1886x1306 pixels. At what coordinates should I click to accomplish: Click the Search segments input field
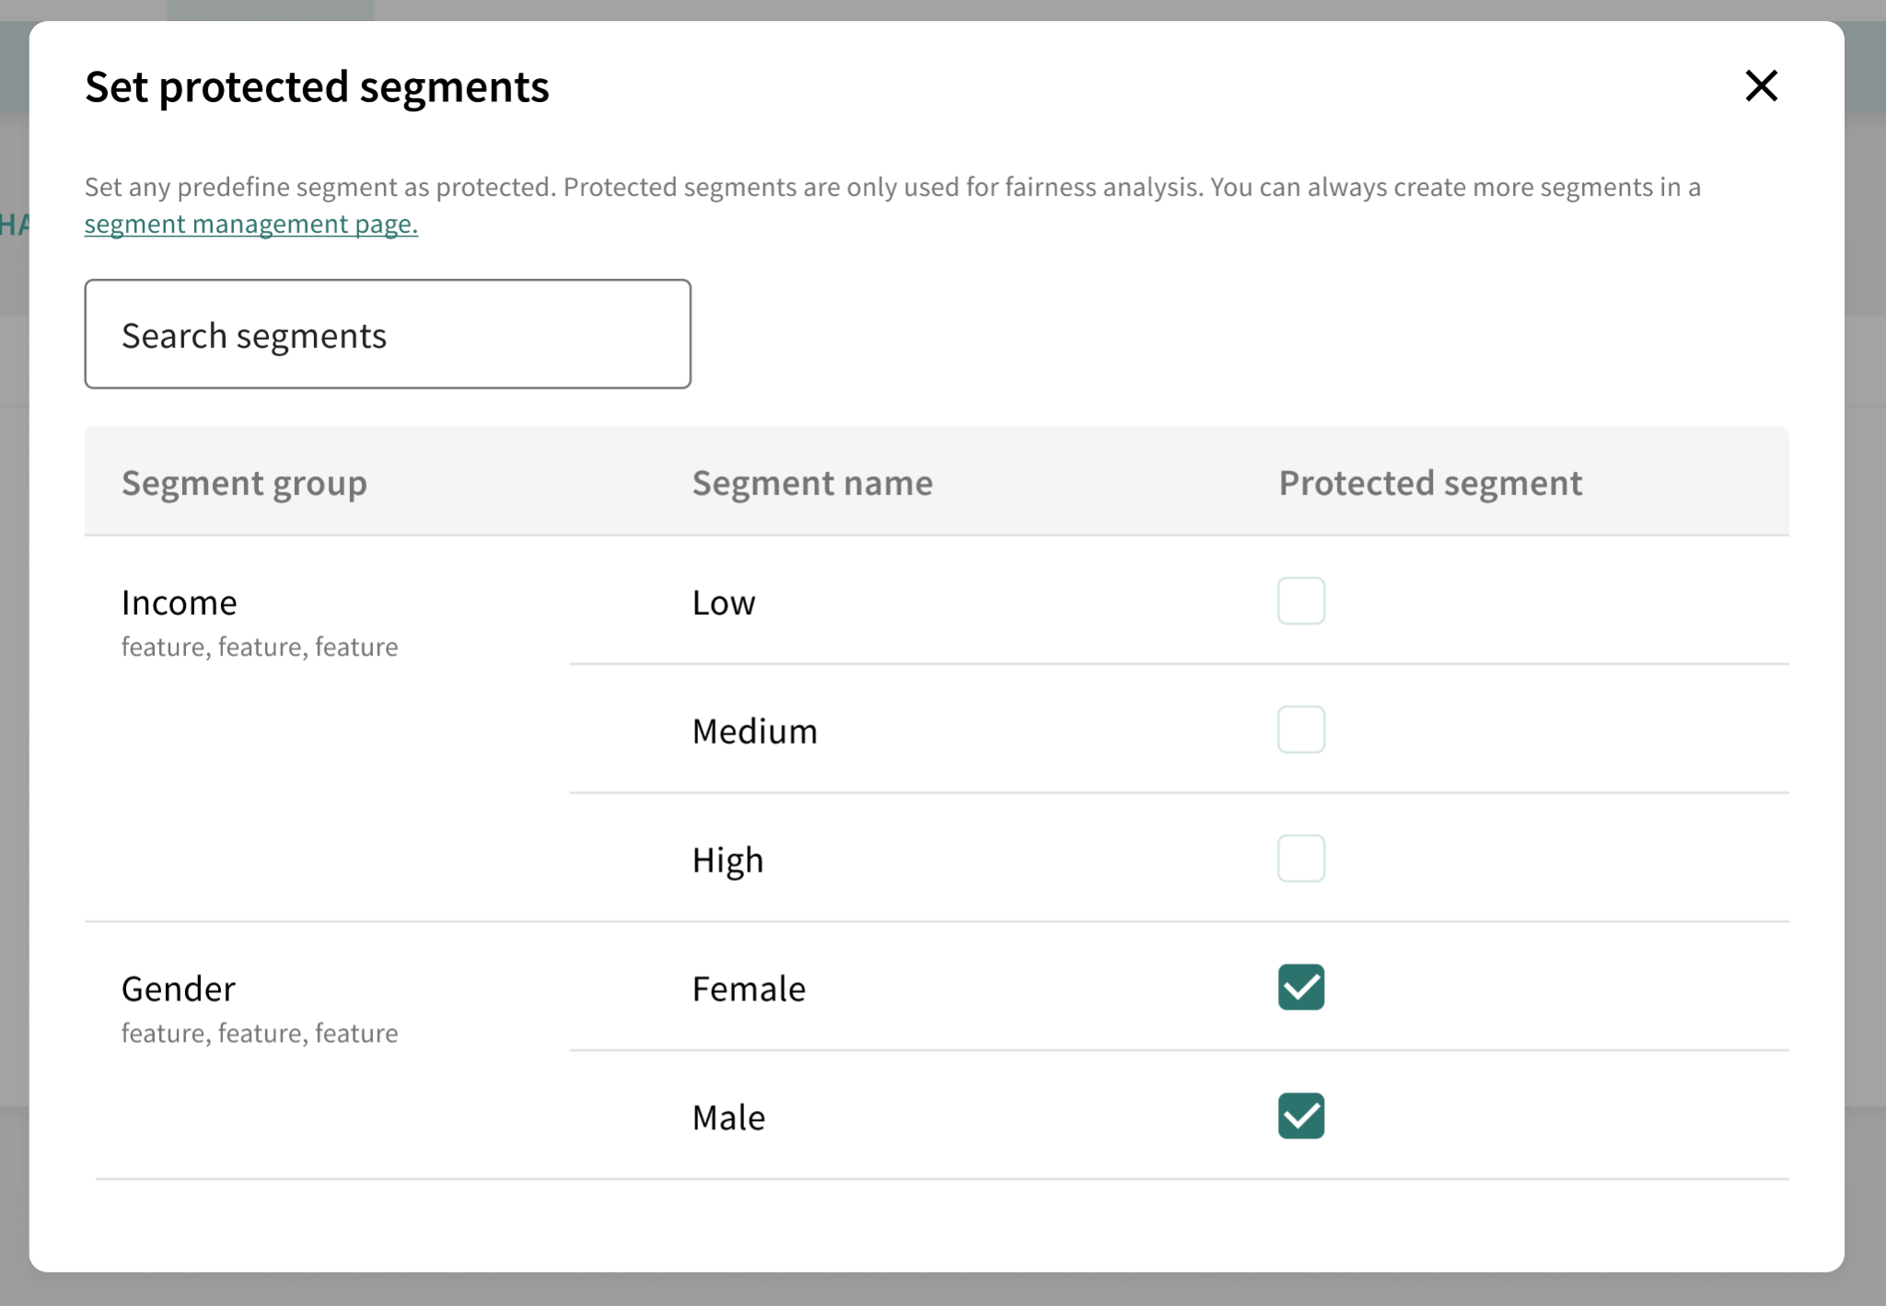[388, 334]
